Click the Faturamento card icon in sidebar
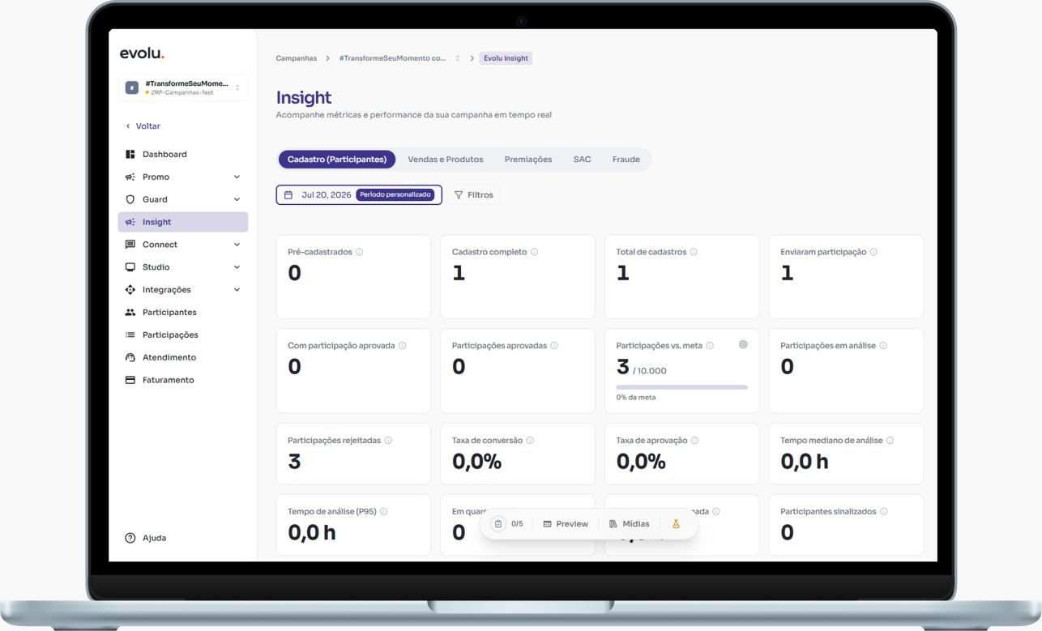1042x631 pixels. (x=130, y=380)
